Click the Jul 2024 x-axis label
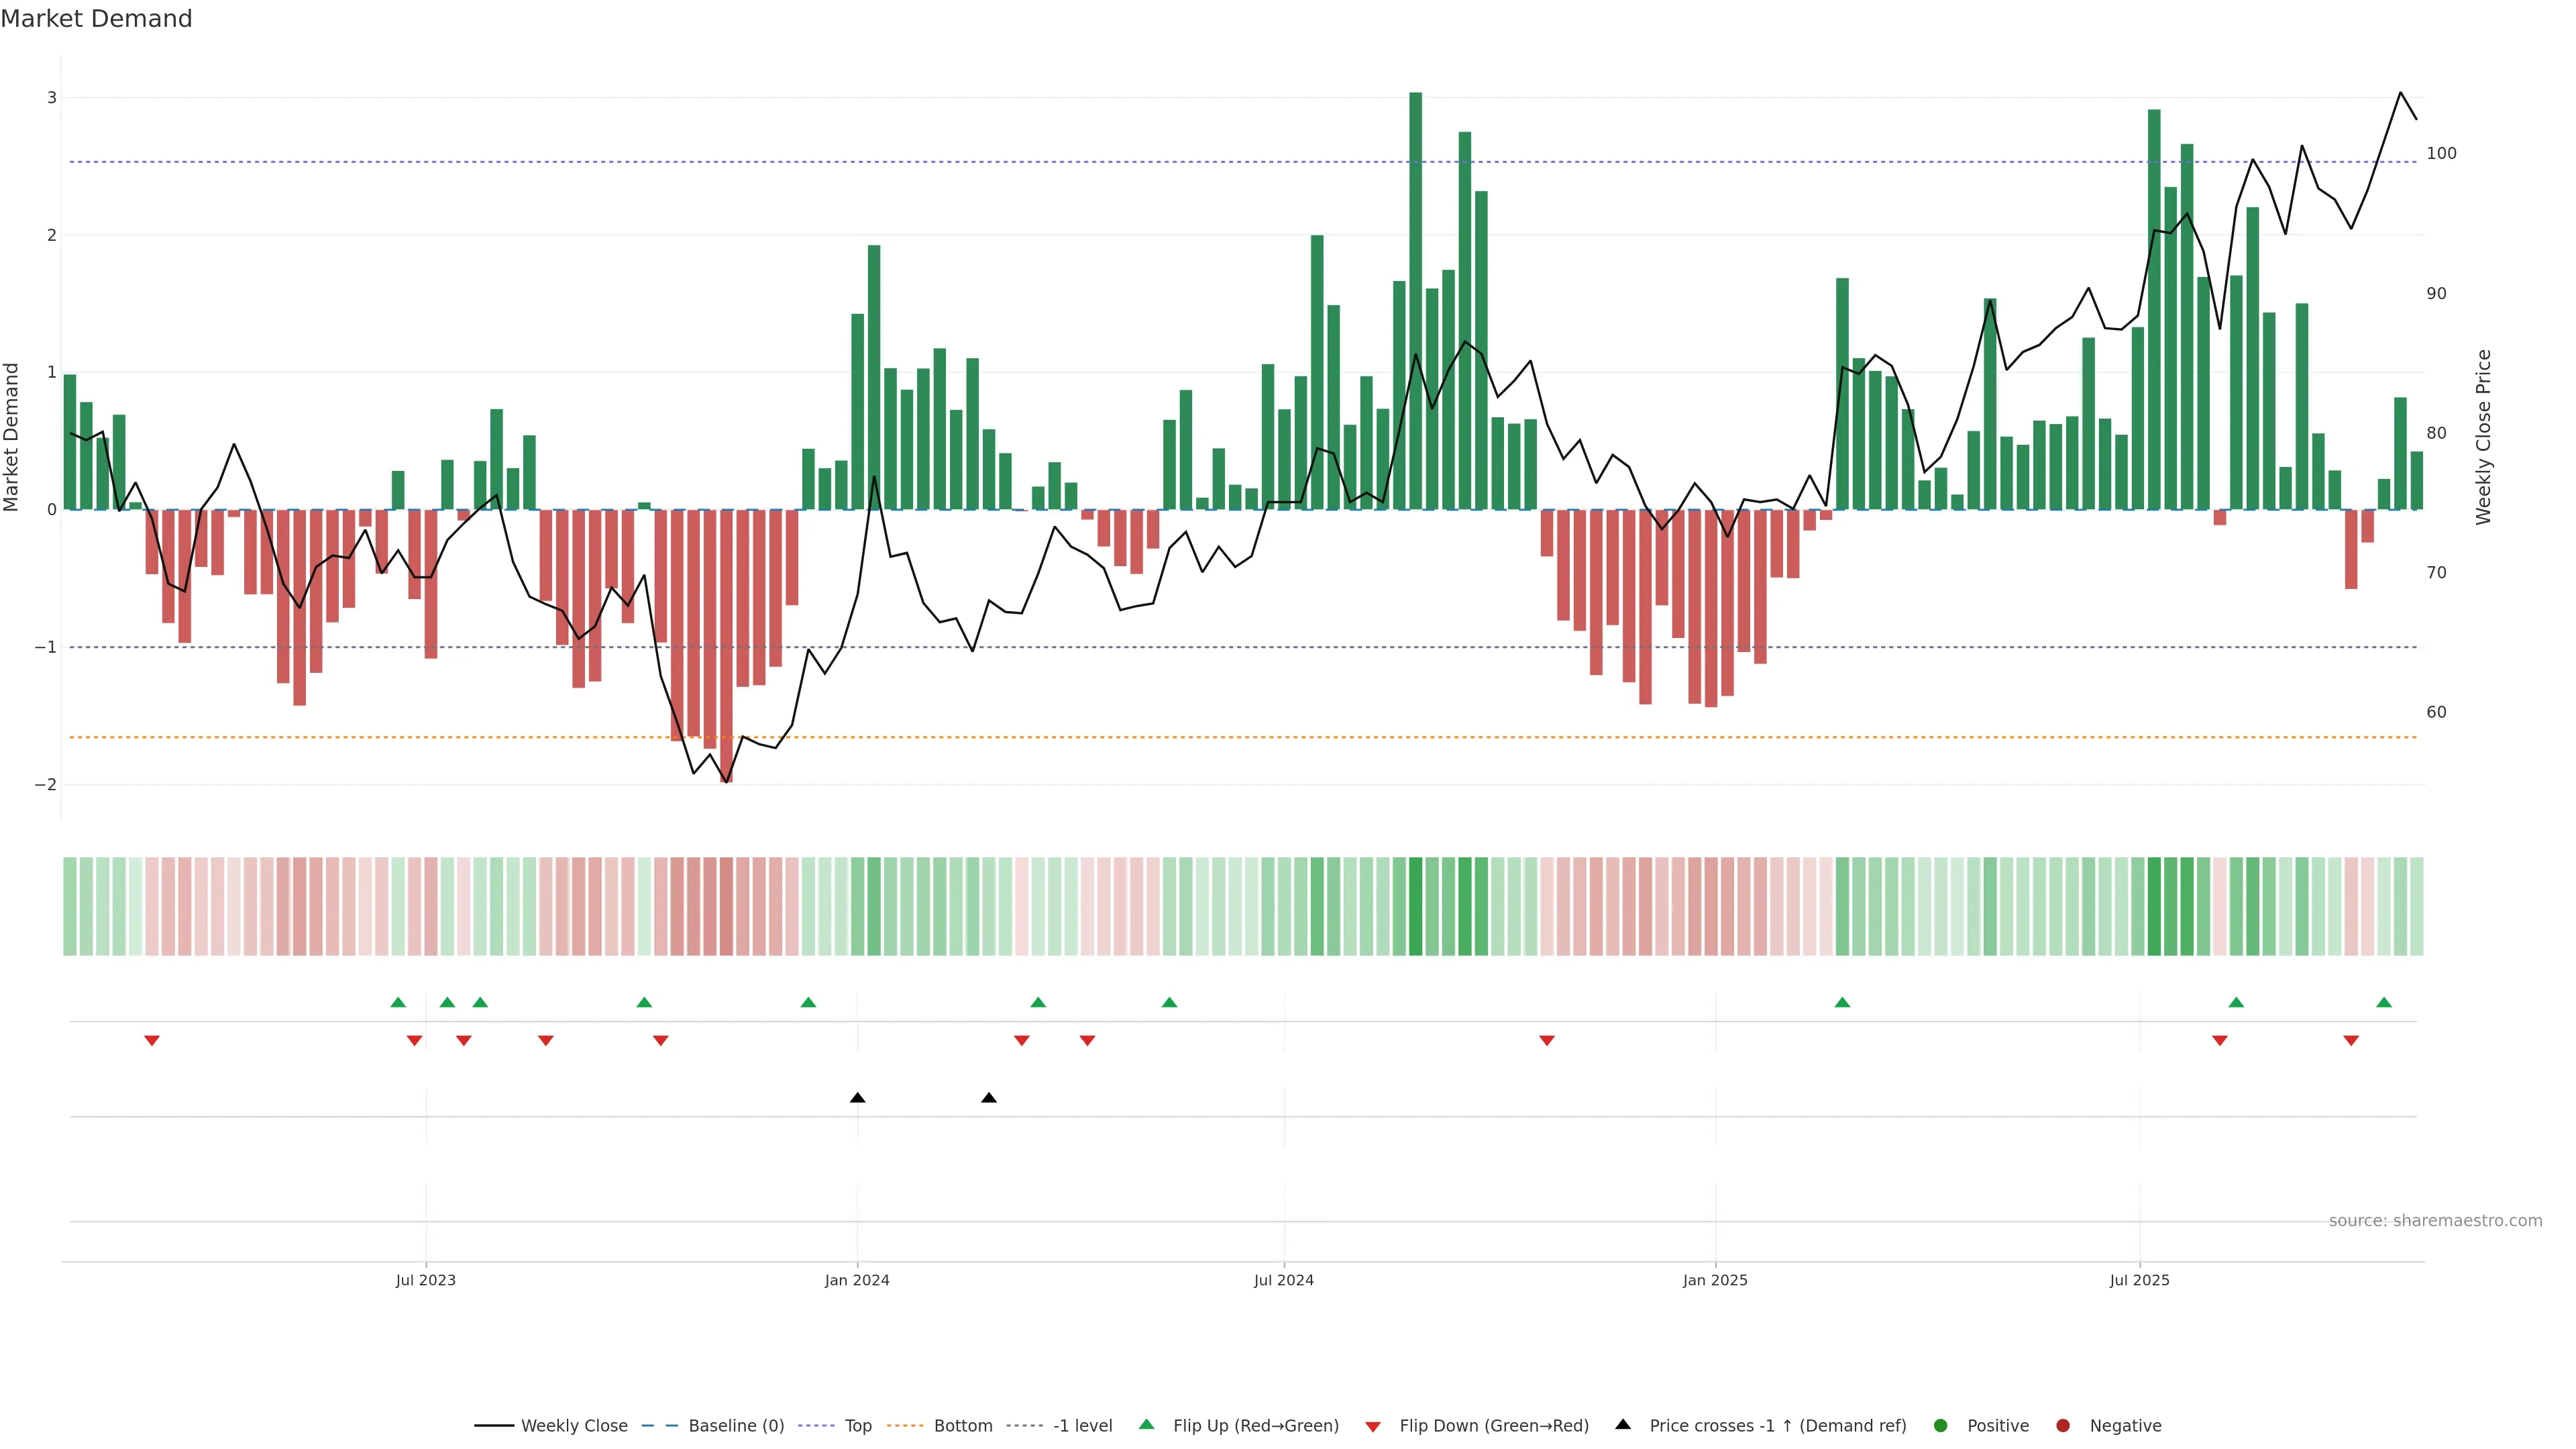This screenshot has width=2576, height=1449. click(1284, 1280)
